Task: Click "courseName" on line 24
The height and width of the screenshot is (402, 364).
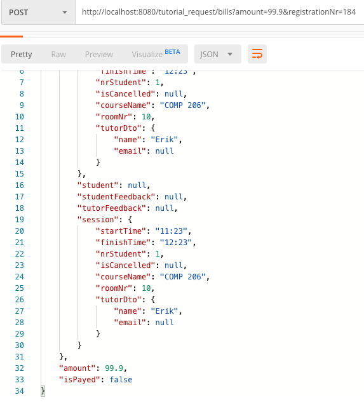Action: point(123,277)
